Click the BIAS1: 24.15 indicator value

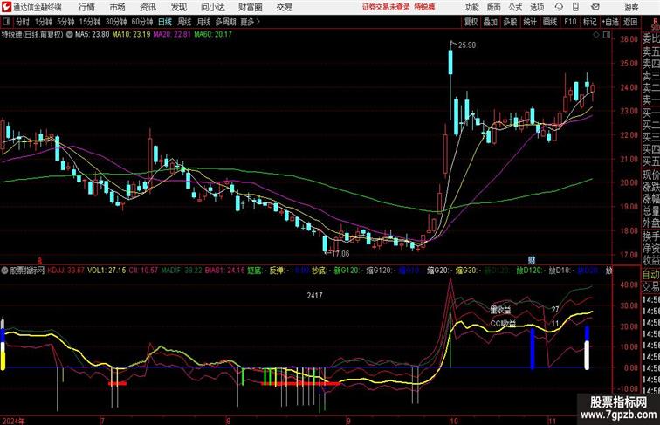click(224, 271)
